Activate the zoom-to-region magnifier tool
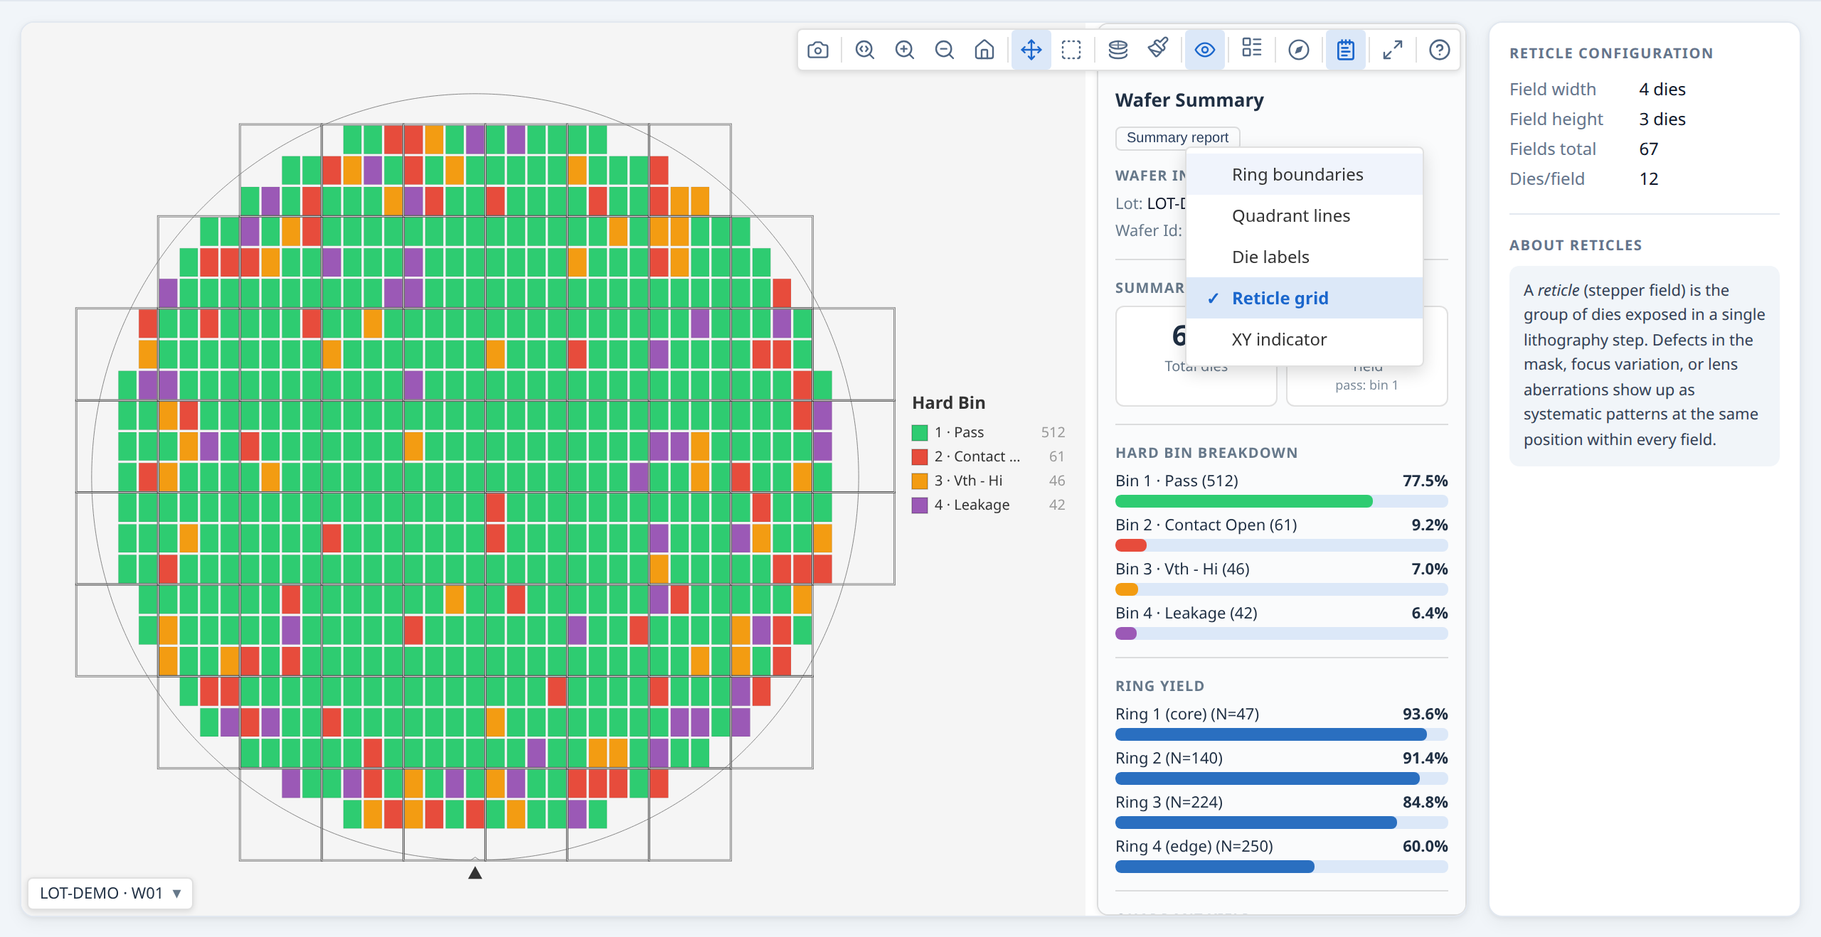The height and width of the screenshot is (937, 1821). [865, 50]
